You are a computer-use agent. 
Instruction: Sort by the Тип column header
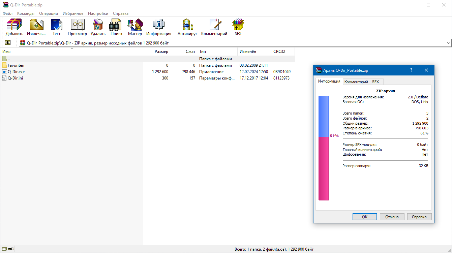tap(217, 52)
